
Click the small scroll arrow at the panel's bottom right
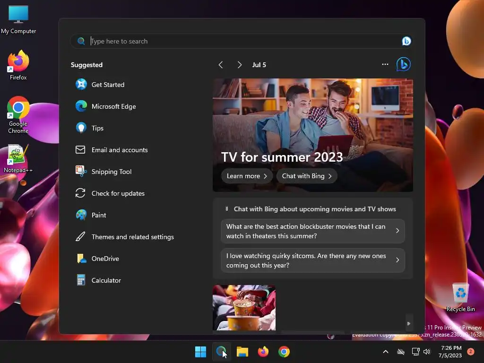point(409,323)
